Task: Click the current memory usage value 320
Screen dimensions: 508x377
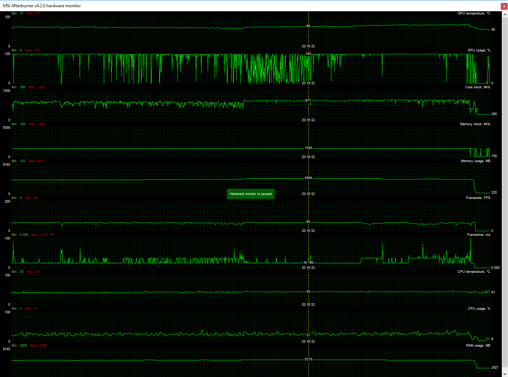Action: (x=494, y=192)
